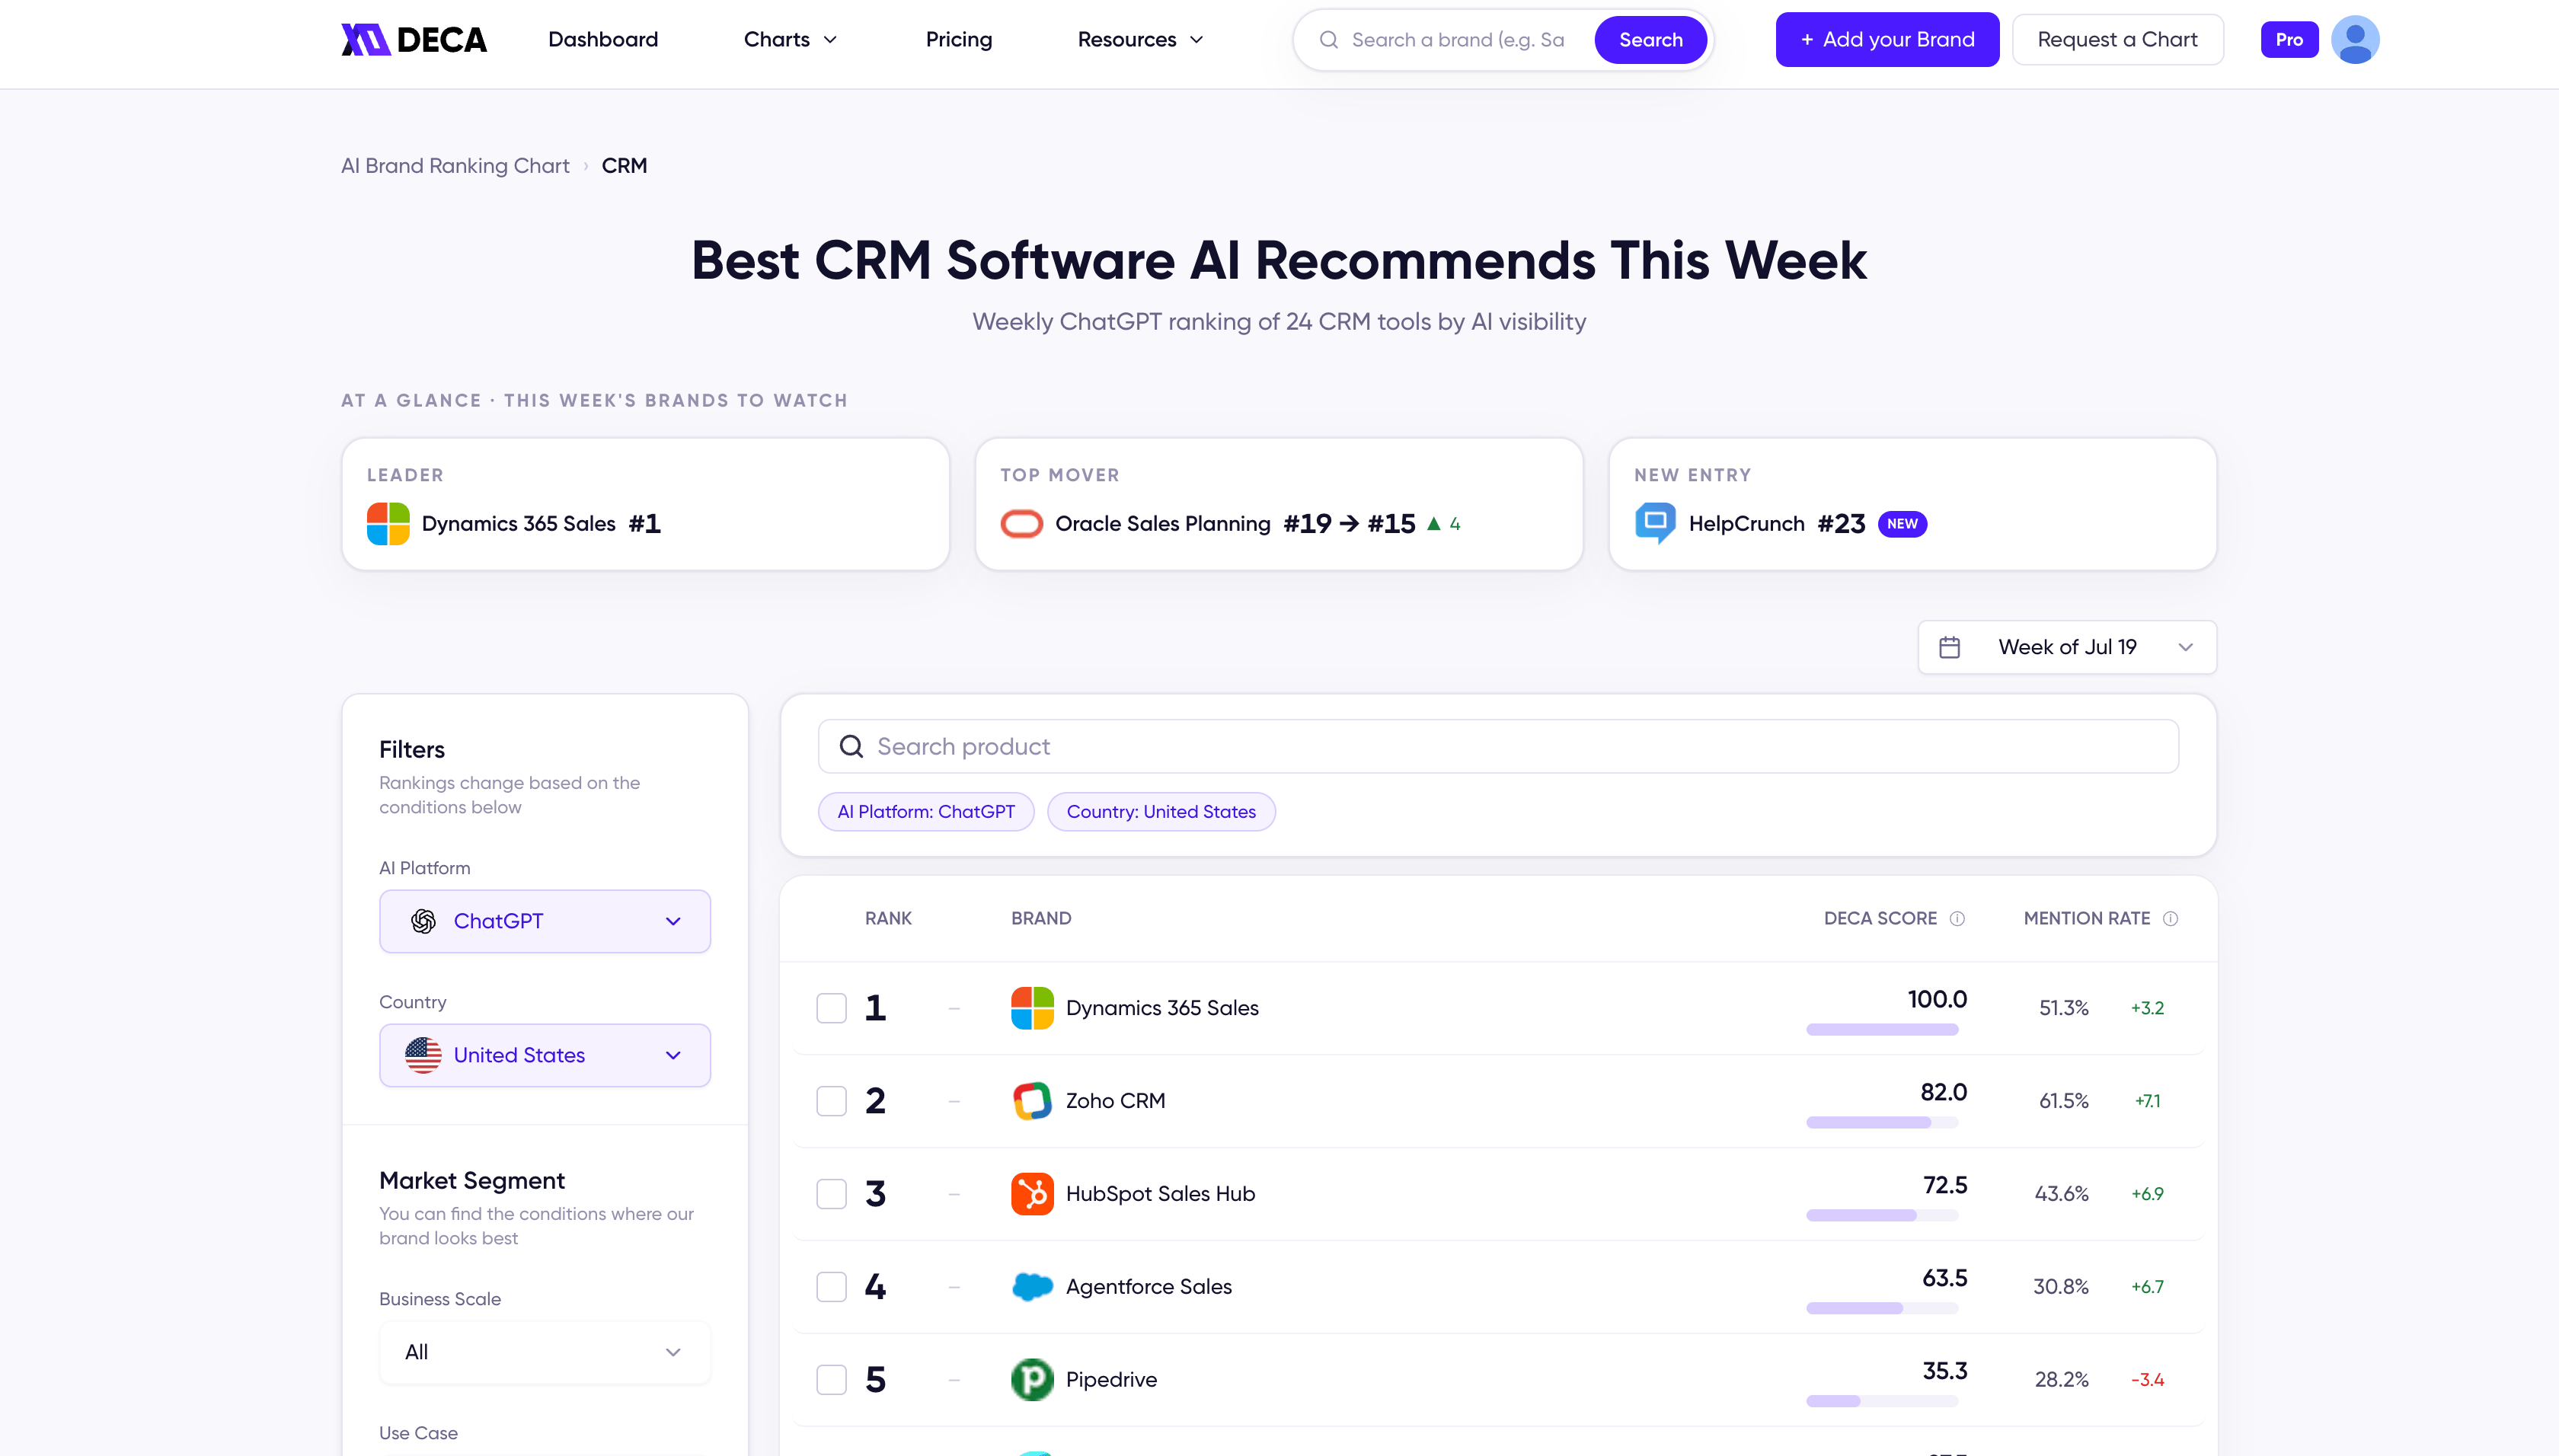2559x1456 pixels.
Task: Select the checkbox for Zoho CRM
Action: click(831, 1101)
